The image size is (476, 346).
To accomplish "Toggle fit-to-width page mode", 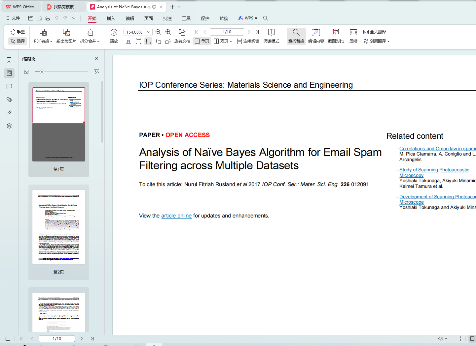I will point(148,41).
